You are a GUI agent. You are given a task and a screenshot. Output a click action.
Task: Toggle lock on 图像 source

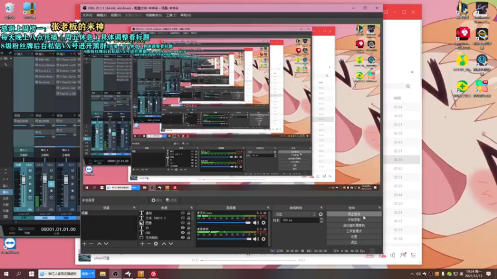coord(189,223)
